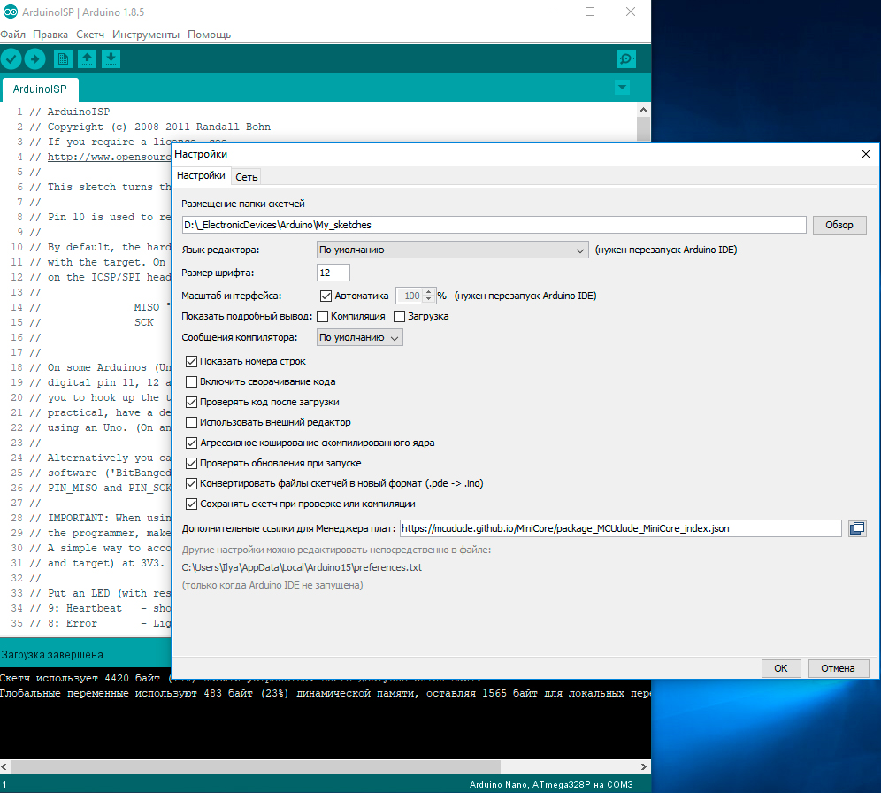Click the Save sketch down-arrow icon
Screen dimensions: 881x793
pyautogui.click(x=111, y=59)
